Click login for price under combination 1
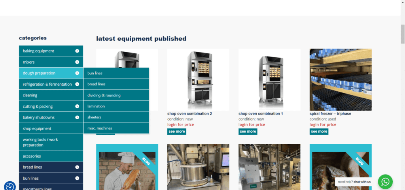Image resolution: width=405 pixels, height=190 pixels. coord(252,124)
